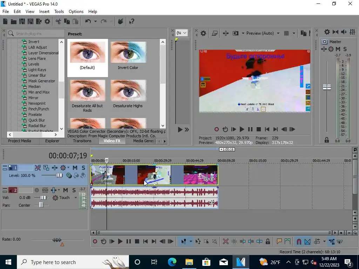Open the Options menu
Image resolution: width=359 pixels, height=269 pixels.
click(76, 12)
